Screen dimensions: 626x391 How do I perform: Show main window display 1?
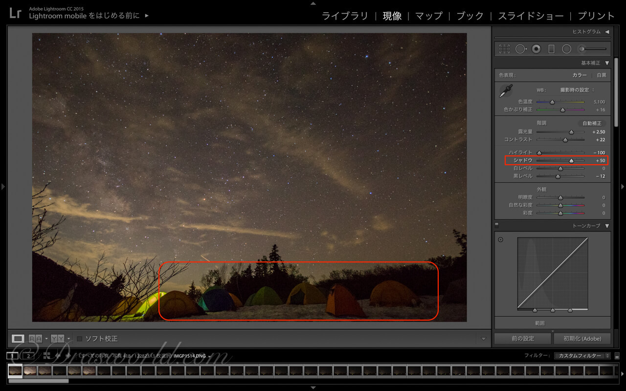coord(12,356)
